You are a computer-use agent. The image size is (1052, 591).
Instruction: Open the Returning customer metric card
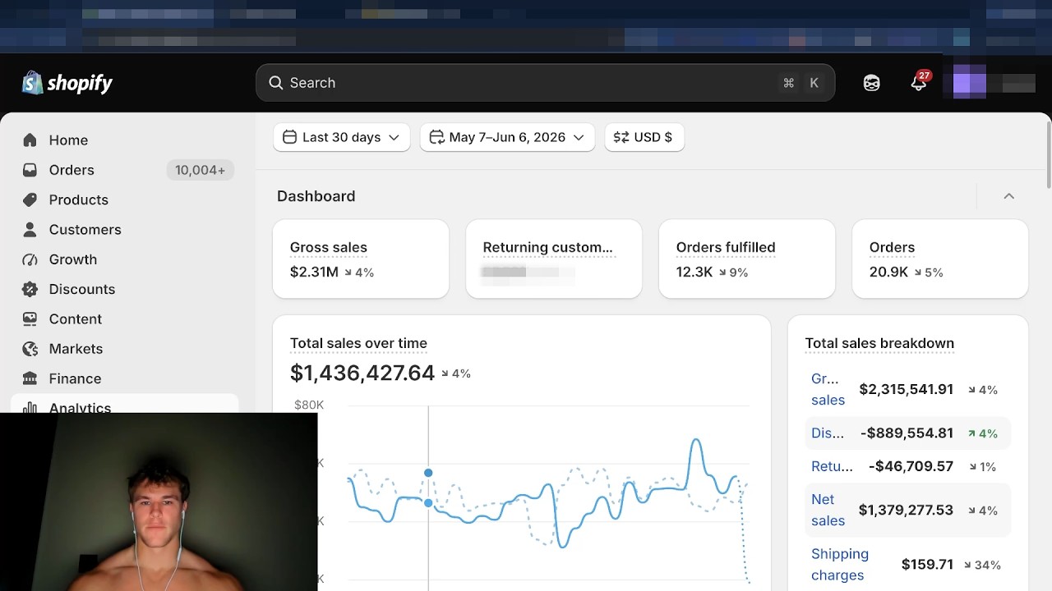pos(554,259)
